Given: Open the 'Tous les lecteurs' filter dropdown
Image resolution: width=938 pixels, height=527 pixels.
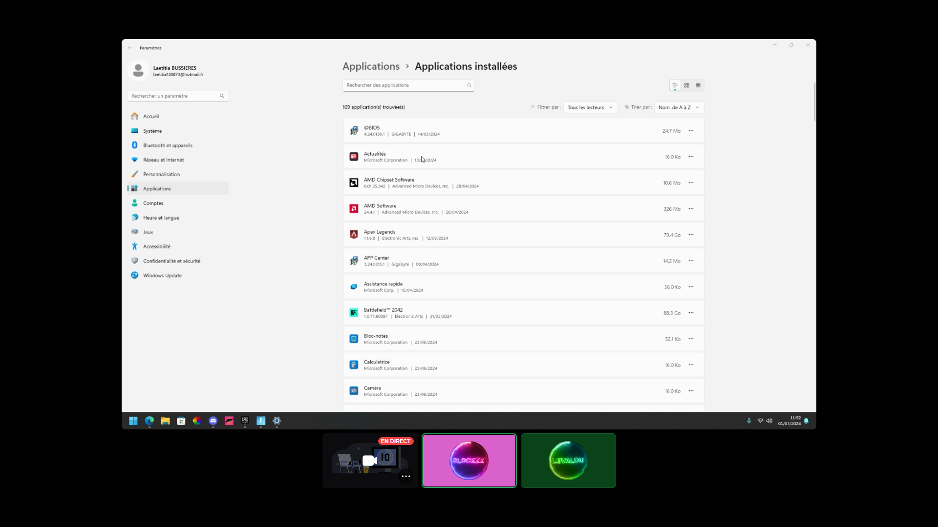Looking at the screenshot, I should pyautogui.click(x=590, y=107).
